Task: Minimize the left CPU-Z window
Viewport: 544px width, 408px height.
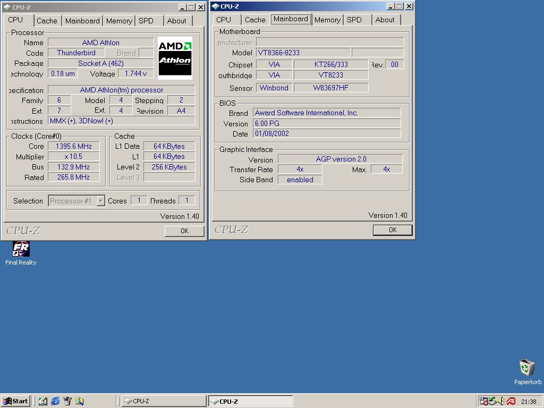Action: tap(182, 7)
